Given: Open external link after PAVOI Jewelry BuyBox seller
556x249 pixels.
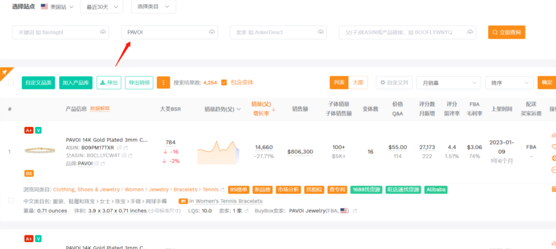Looking at the screenshot, I should coord(354,211).
